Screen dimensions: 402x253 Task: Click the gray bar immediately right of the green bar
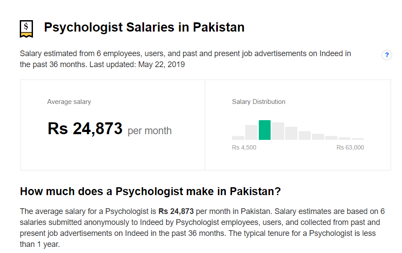tap(278, 131)
